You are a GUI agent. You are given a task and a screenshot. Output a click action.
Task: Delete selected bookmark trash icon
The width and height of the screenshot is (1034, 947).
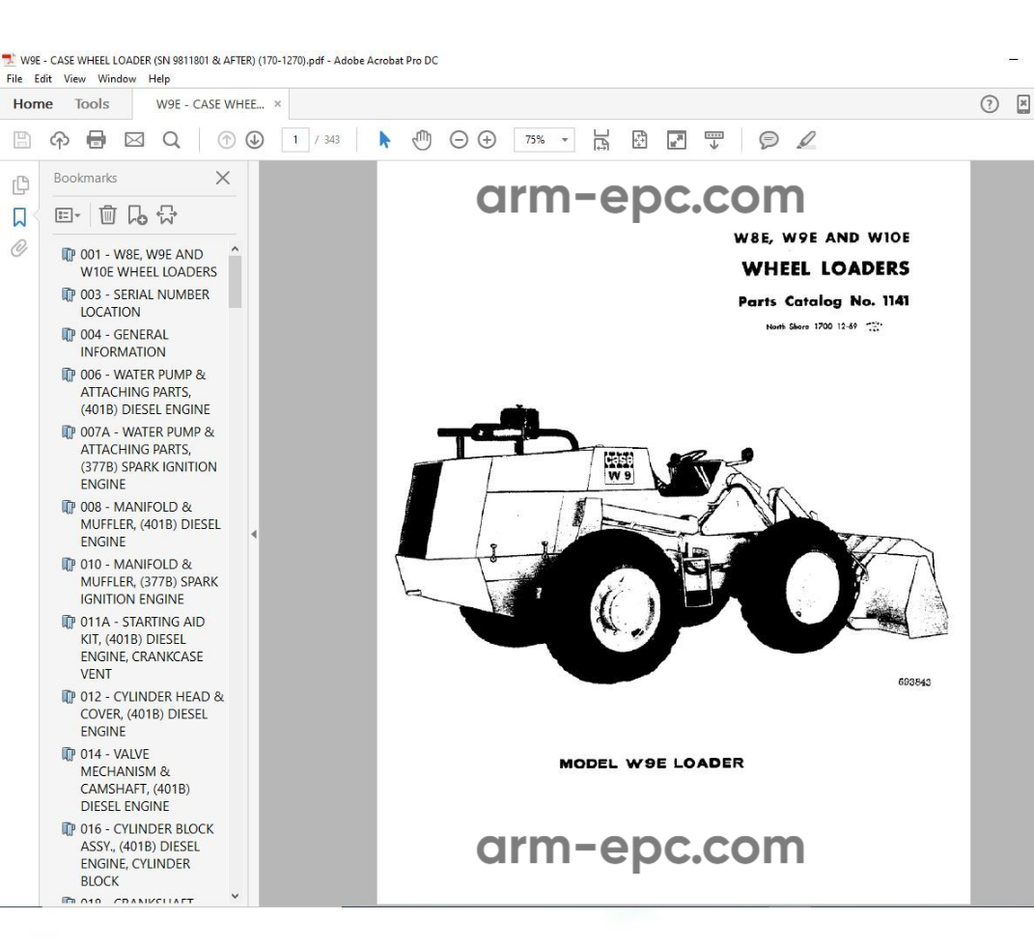(x=107, y=215)
